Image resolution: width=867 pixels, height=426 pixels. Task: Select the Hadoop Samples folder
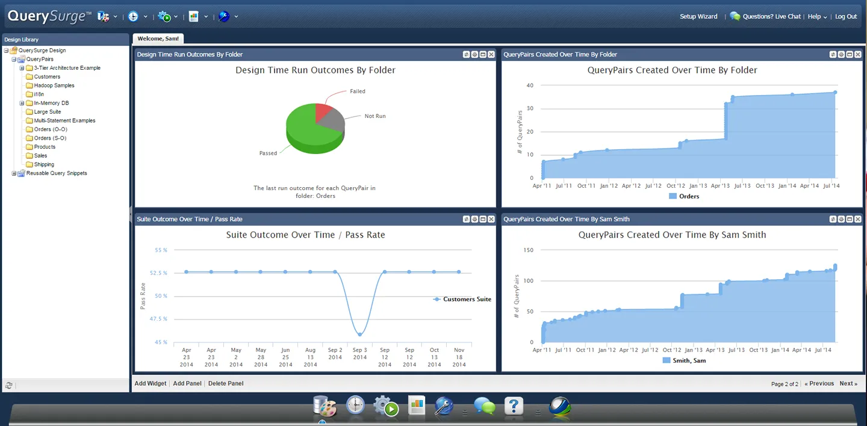pyautogui.click(x=54, y=85)
